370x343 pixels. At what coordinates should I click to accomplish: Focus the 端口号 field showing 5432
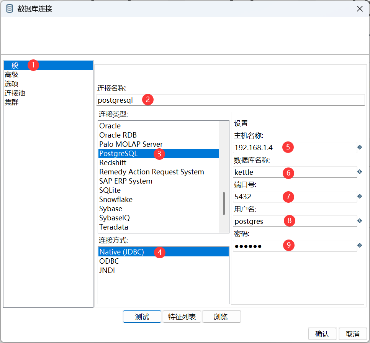(295, 197)
